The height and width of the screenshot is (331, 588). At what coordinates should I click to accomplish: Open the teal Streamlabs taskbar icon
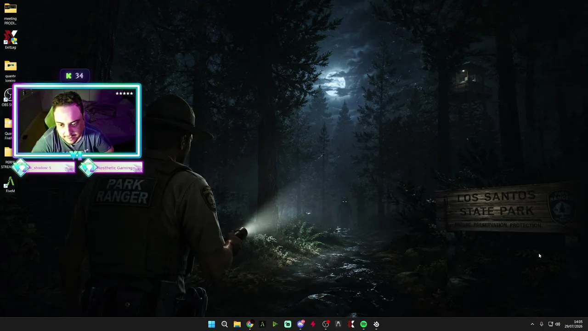click(288, 324)
